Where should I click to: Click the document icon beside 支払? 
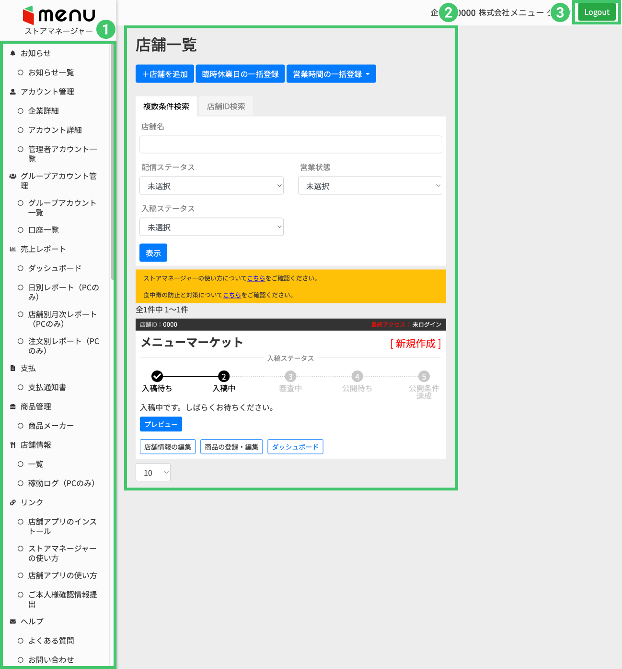pos(13,368)
